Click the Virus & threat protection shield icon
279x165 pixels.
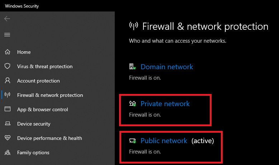pos(7,66)
